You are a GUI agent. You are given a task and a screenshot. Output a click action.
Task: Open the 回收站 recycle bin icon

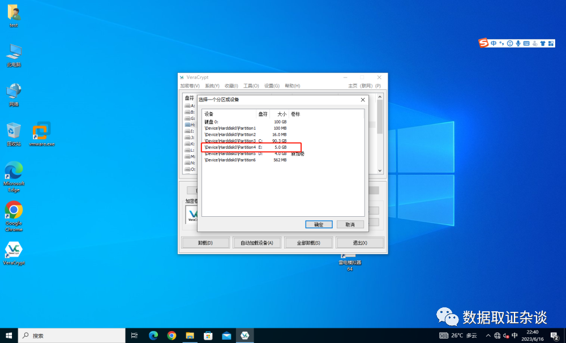tap(14, 134)
